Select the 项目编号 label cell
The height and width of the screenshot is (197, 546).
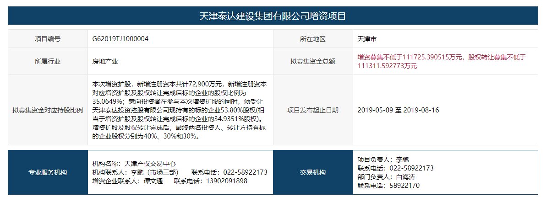tap(48, 39)
